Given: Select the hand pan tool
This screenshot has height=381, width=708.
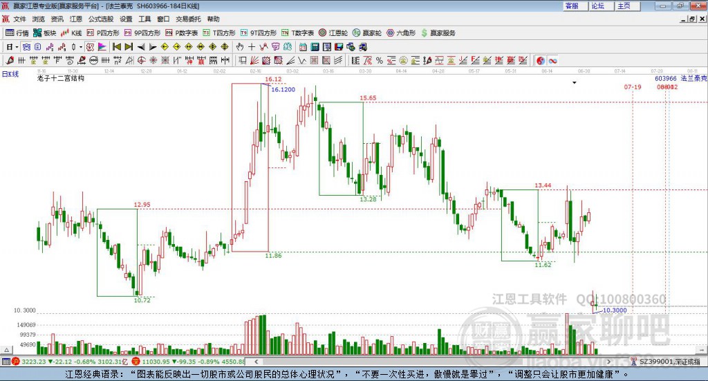Looking at the screenshot, I should coord(240,47).
